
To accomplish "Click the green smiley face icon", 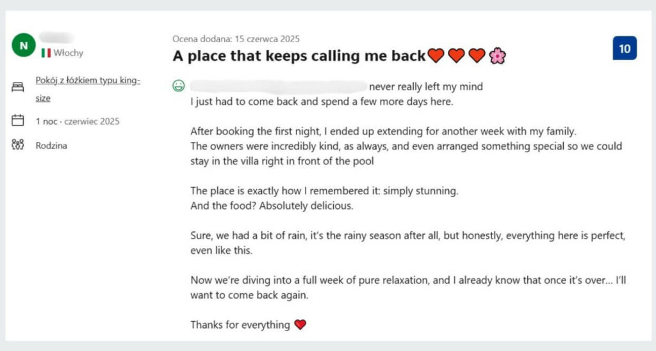I will [x=179, y=86].
